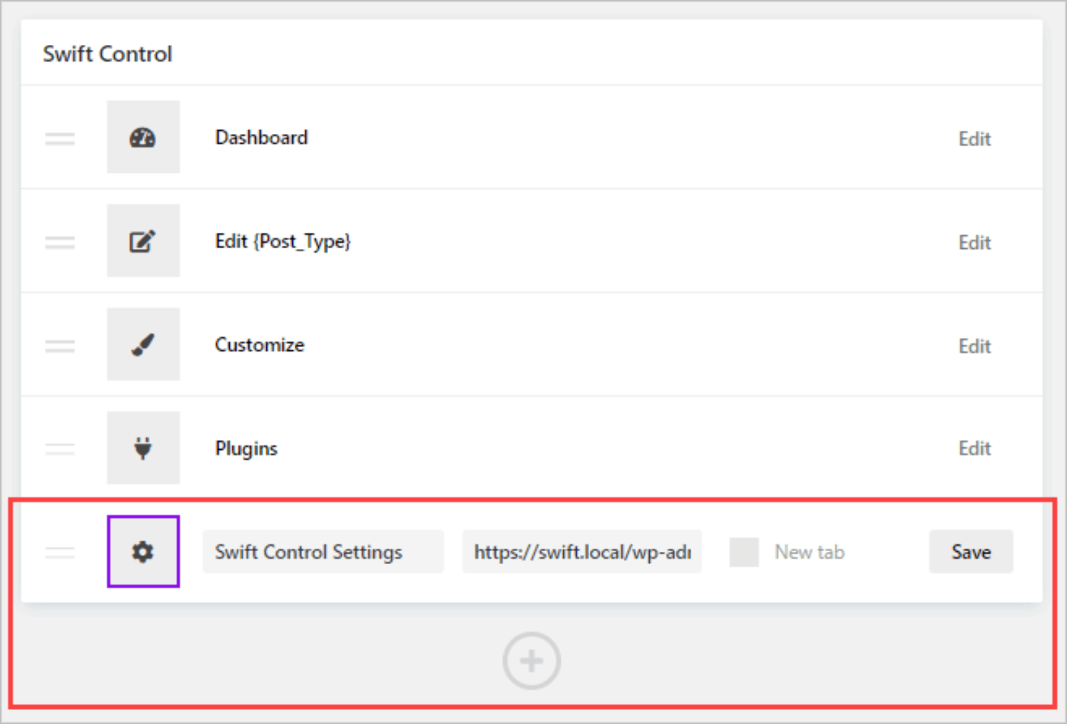The image size is (1067, 724).
Task: Select the Plugins menu label
Action: [246, 448]
